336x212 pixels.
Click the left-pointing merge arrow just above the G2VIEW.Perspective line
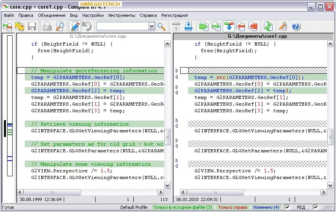click(177, 166)
